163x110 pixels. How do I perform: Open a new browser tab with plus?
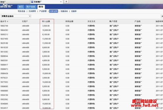(x=66, y=2)
